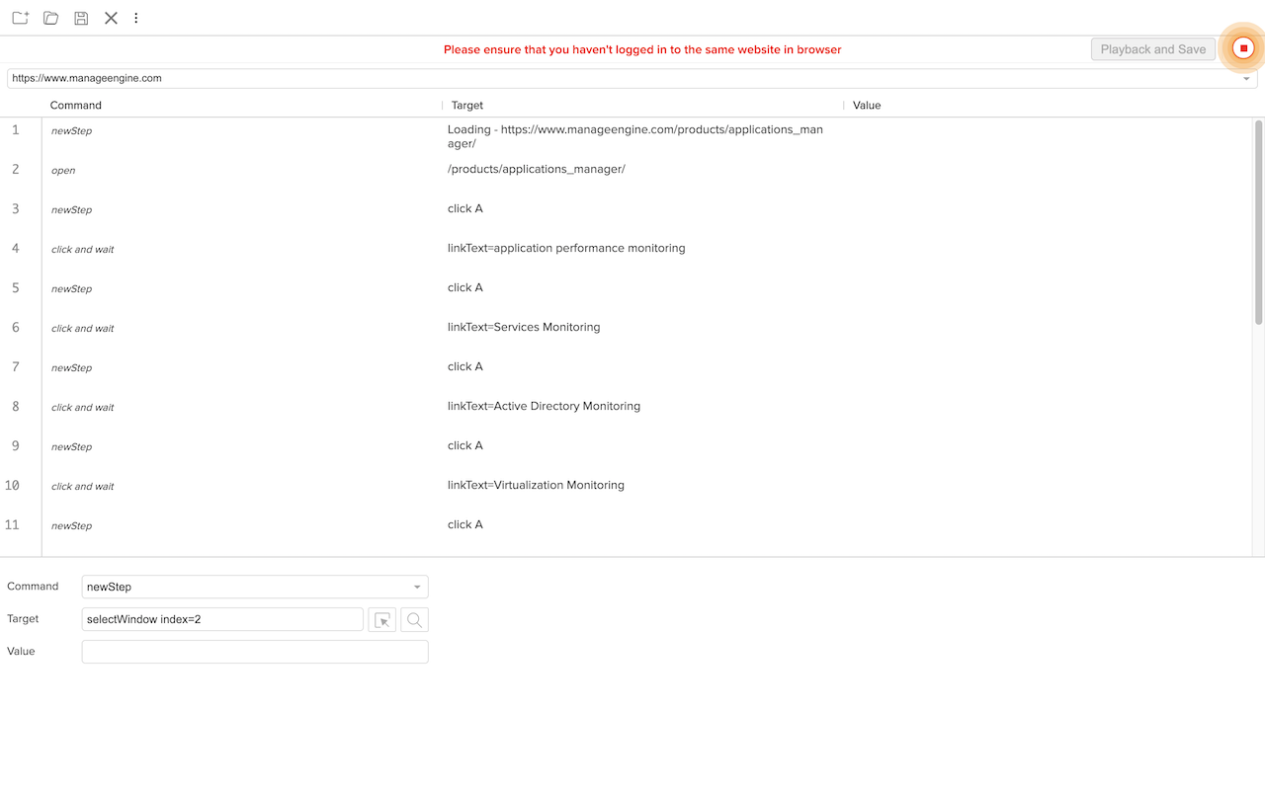Click the find target magnifier icon
The image size is (1265, 790).
414,619
